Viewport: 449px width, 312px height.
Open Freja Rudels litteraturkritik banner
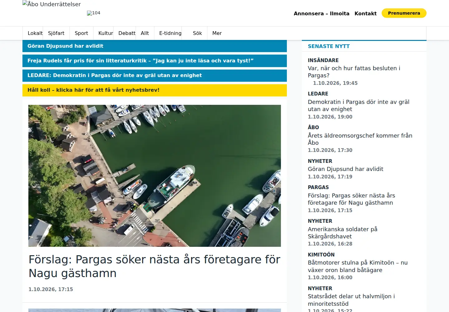pyautogui.click(x=155, y=61)
